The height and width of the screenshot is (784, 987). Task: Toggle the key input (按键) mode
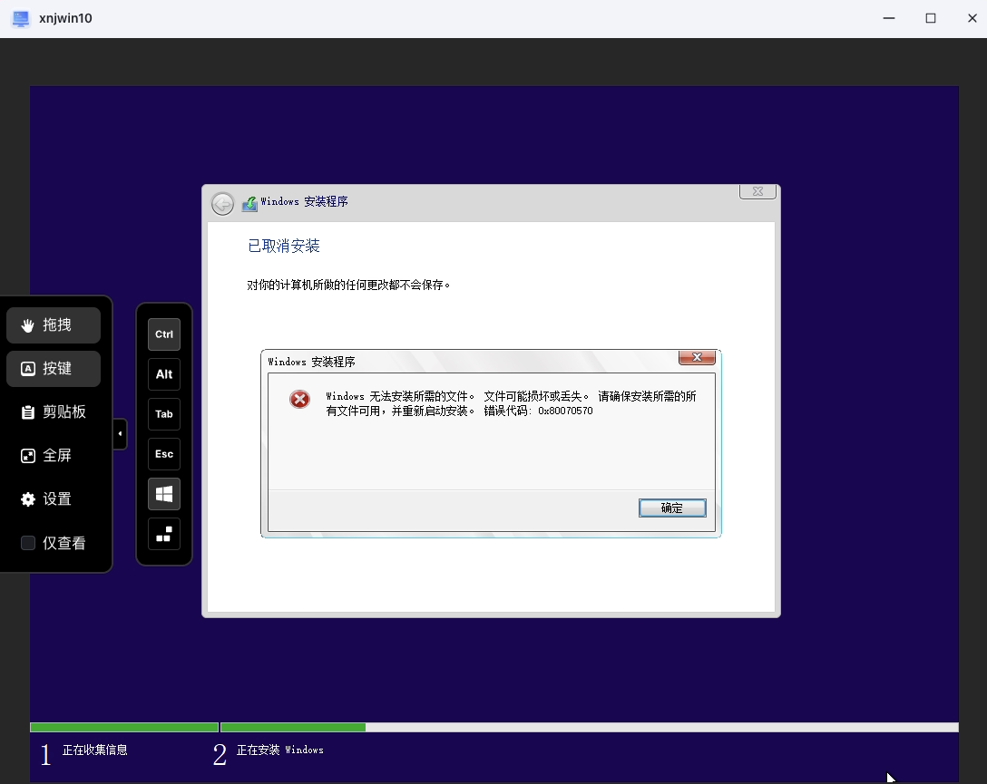[x=54, y=368]
